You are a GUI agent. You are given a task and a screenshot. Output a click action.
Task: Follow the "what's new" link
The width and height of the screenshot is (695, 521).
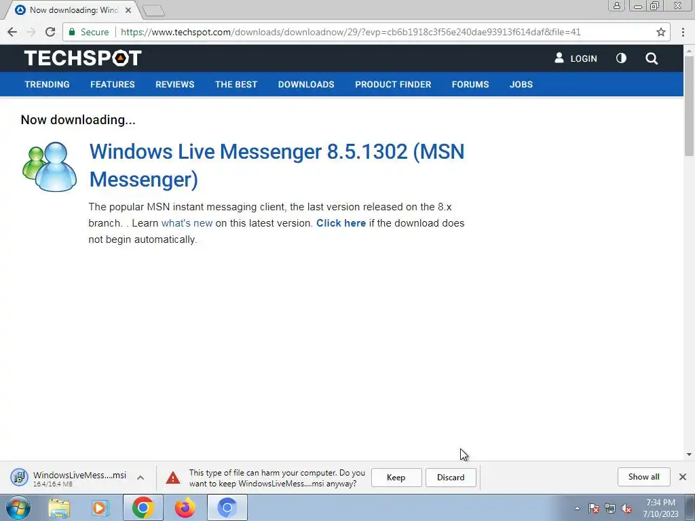point(187,223)
